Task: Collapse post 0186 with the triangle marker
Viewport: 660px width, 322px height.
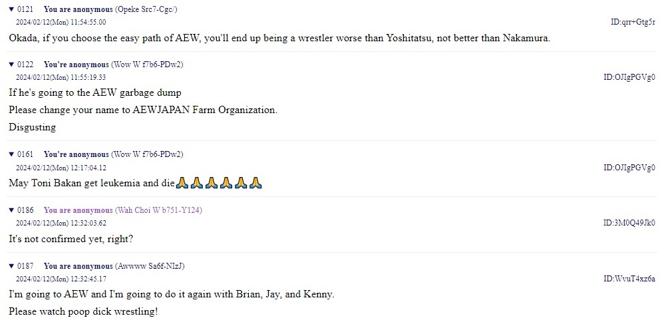Action: pos(12,210)
